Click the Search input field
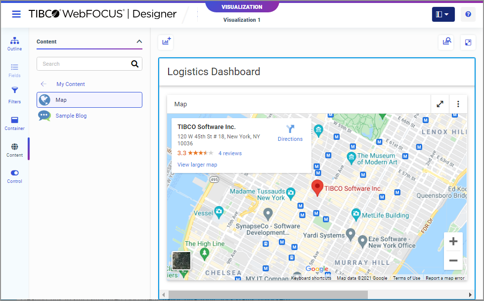This screenshot has width=484, height=301. (84, 64)
